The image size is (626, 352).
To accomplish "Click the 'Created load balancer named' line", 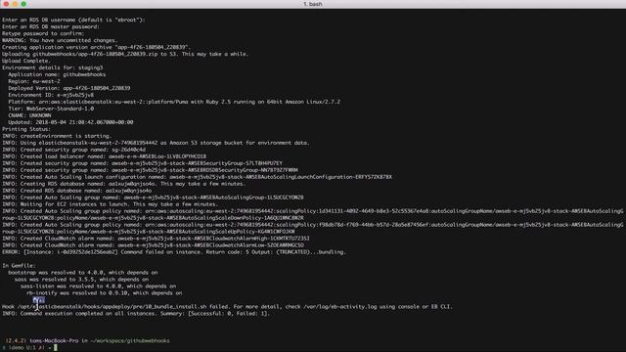I will (105, 156).
